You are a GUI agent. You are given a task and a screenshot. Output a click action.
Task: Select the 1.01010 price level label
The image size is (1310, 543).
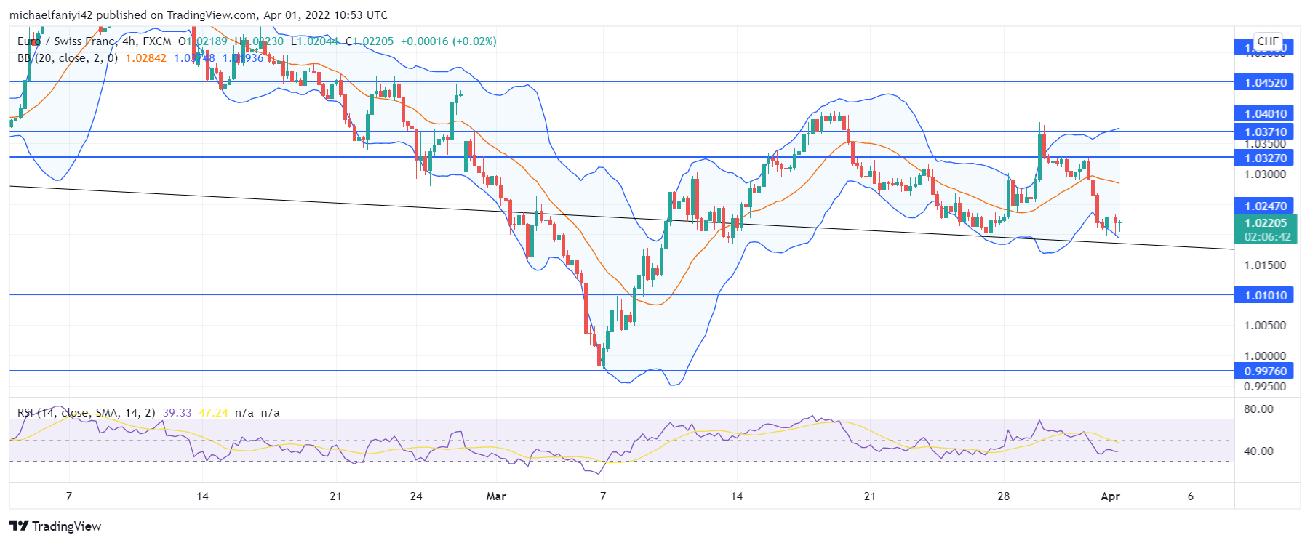[x=1266, y=295]
